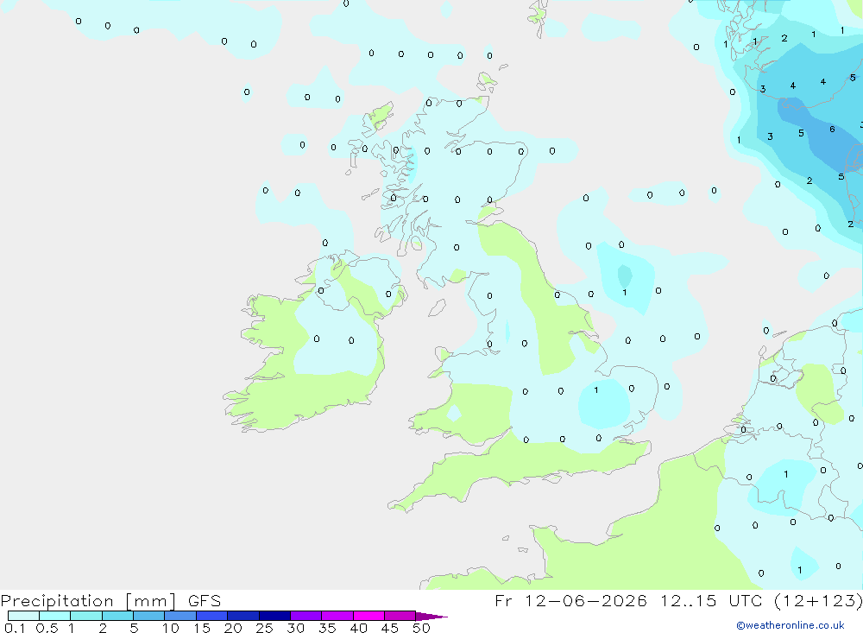The width and height of the screenshot is (863, 633).
Task: Click the '25' legend scale label
Action: [x=264, y=628]
